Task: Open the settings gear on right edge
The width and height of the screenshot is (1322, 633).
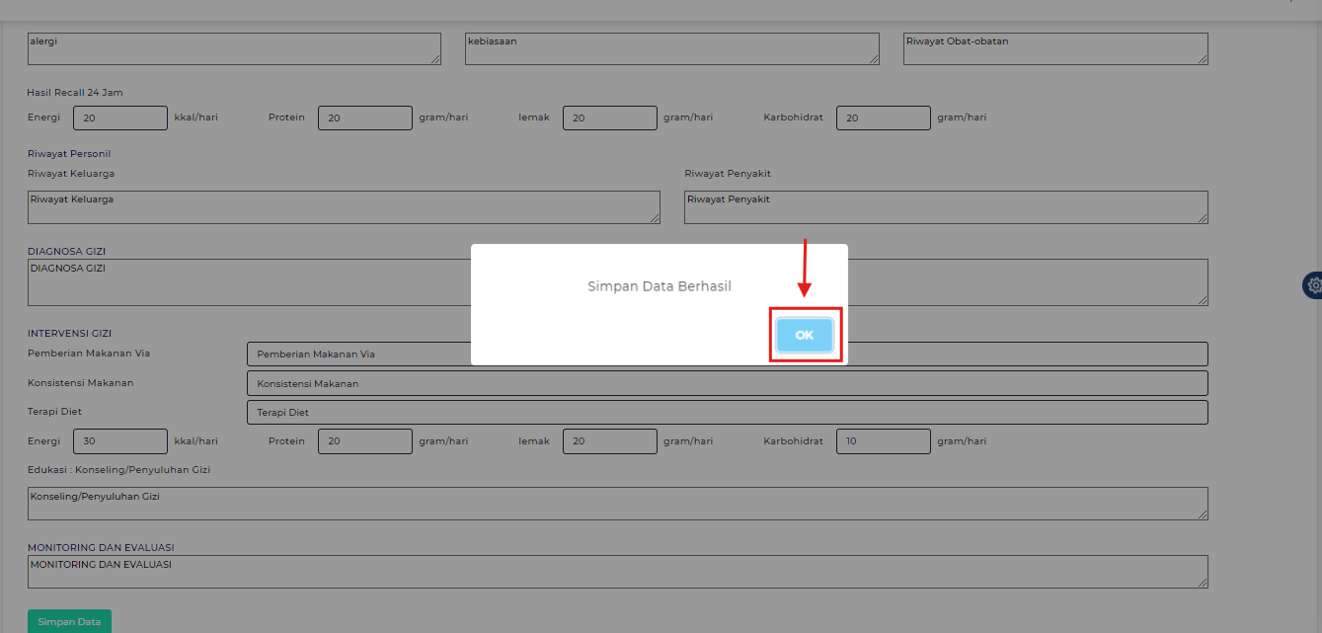Action: pyautogui.click(x=1313, y=285)
